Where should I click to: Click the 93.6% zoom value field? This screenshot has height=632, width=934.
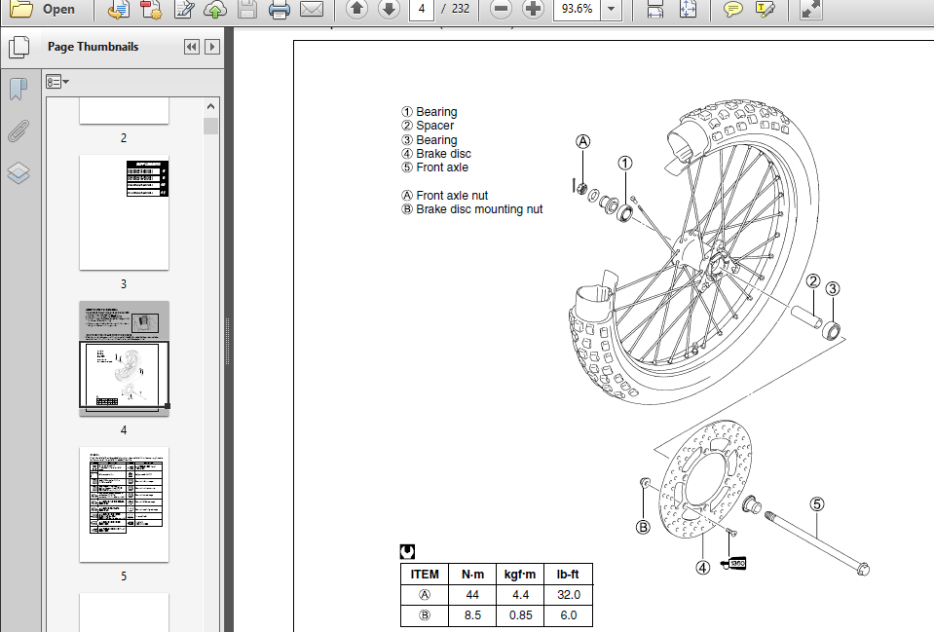pos(577,9)
